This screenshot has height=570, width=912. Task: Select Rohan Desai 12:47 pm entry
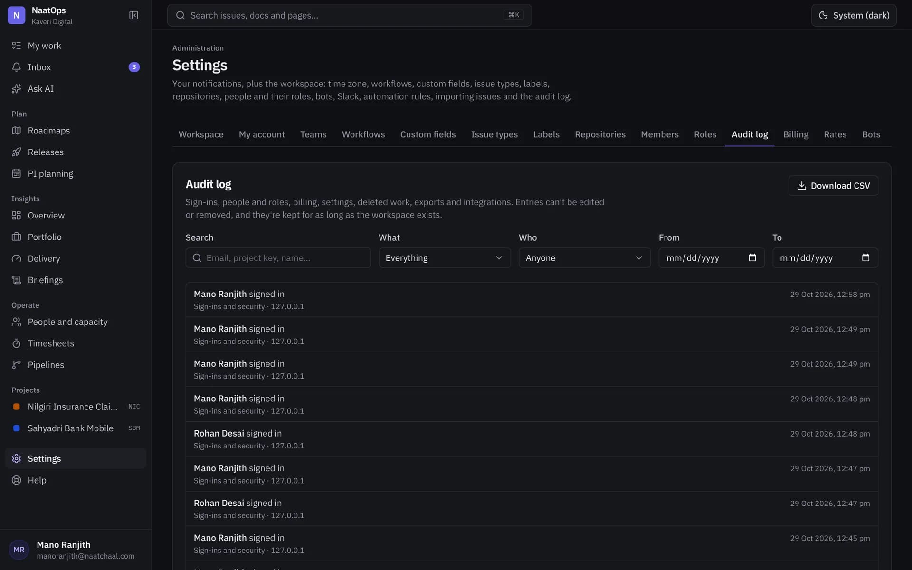(x=532, y=509)
